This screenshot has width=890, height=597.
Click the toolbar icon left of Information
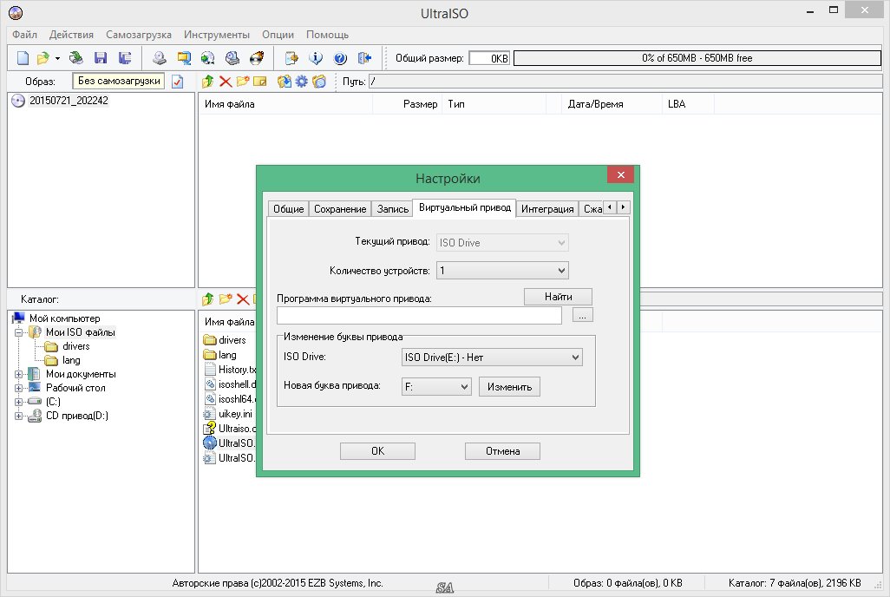291,58
